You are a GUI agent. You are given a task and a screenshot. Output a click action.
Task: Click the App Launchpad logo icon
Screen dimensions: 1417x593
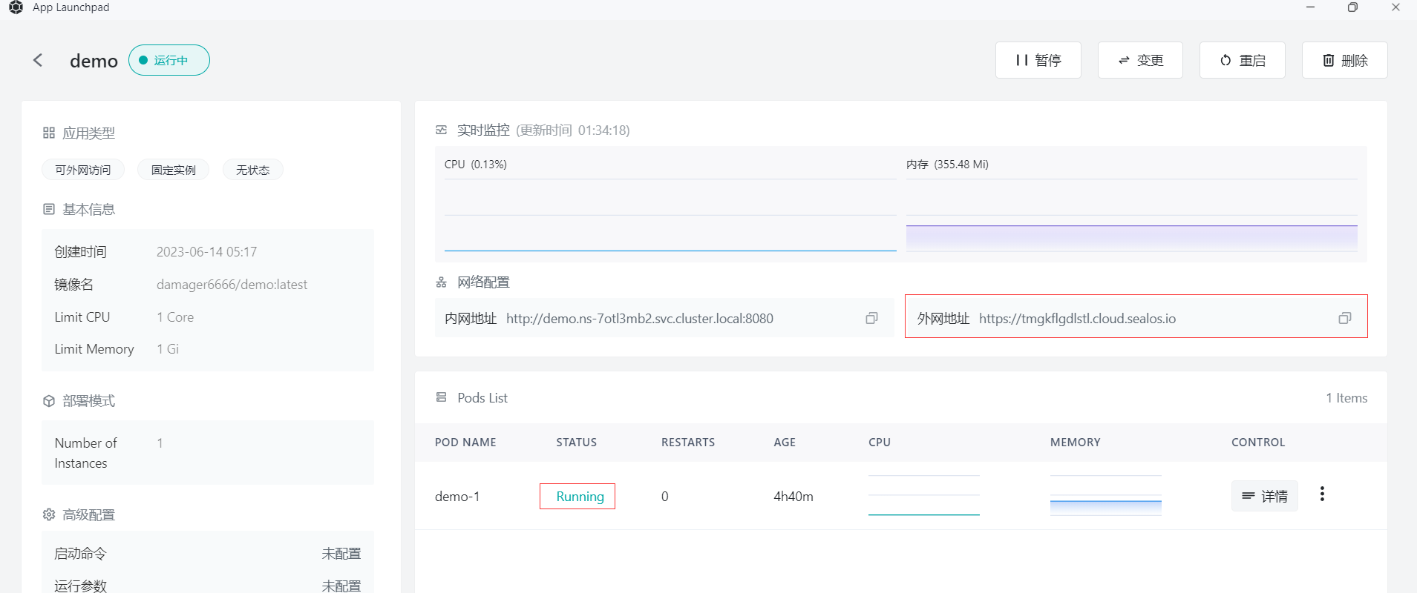16,7
